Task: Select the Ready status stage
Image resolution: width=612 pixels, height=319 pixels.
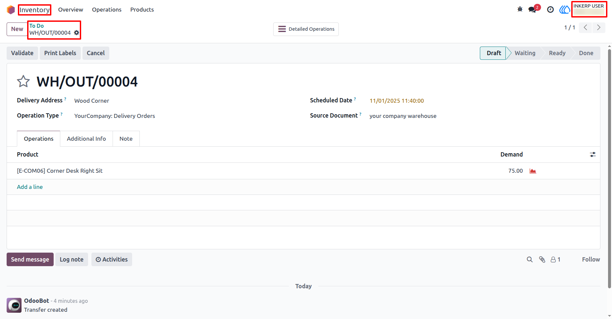Action: click(x=557, y=53)
